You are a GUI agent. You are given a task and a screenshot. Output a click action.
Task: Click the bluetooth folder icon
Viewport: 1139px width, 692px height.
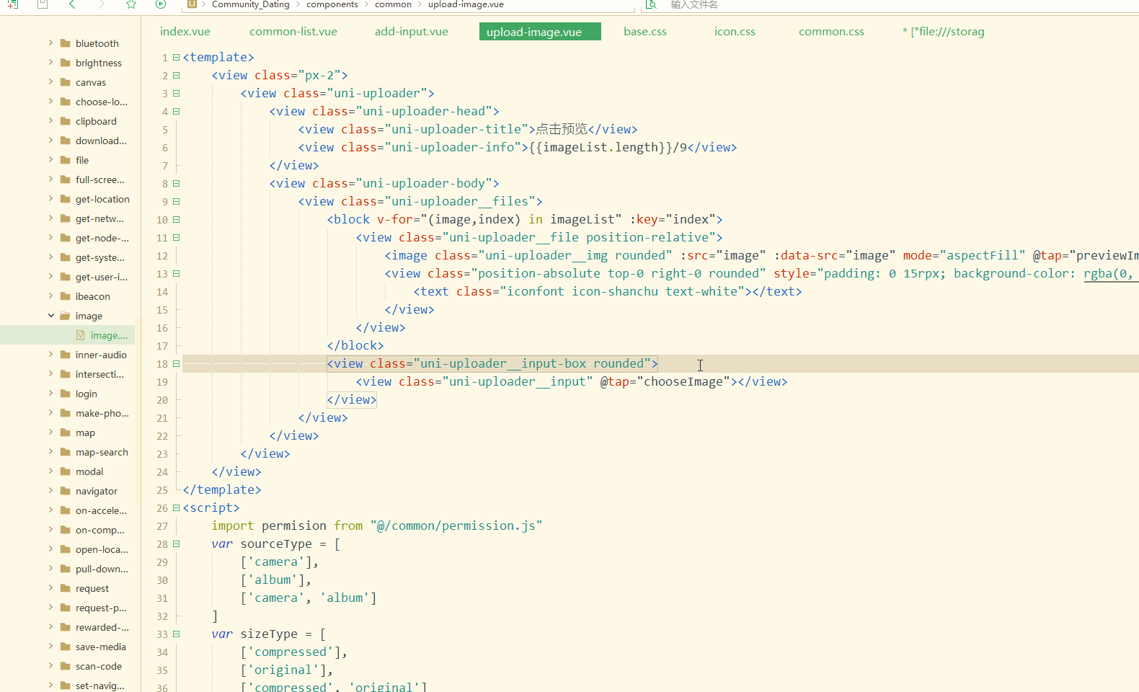(66, 43)
